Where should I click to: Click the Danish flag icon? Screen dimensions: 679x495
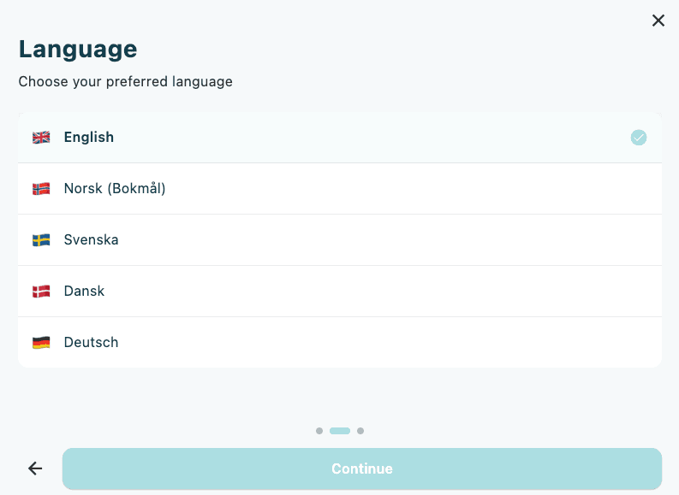pos(41,291)
